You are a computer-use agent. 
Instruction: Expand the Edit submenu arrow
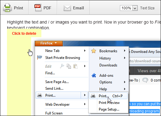click(85, 66)
